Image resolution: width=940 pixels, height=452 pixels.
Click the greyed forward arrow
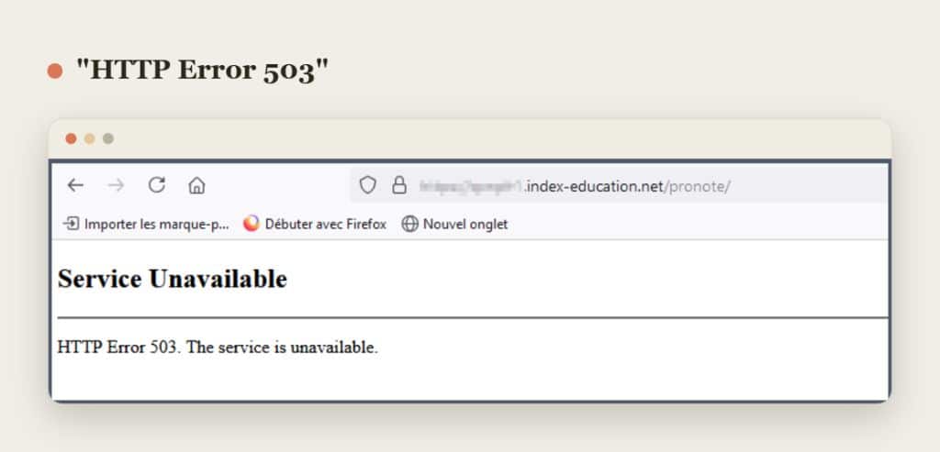pos(116,185)
